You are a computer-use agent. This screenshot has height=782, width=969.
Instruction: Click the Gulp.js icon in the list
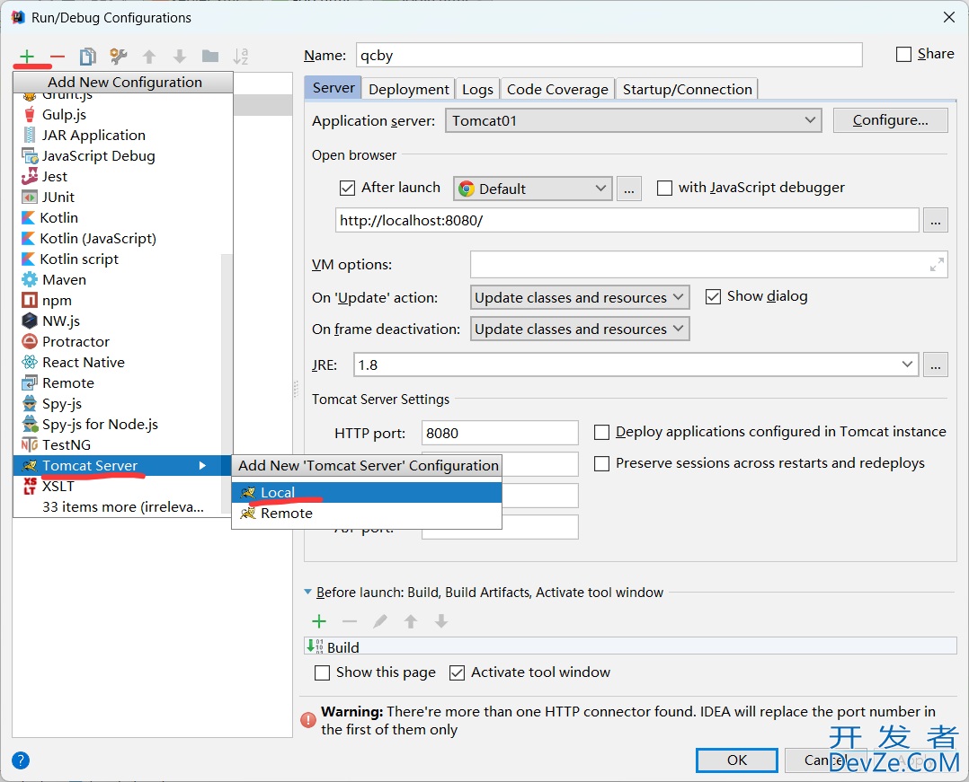tap(30, 115)
